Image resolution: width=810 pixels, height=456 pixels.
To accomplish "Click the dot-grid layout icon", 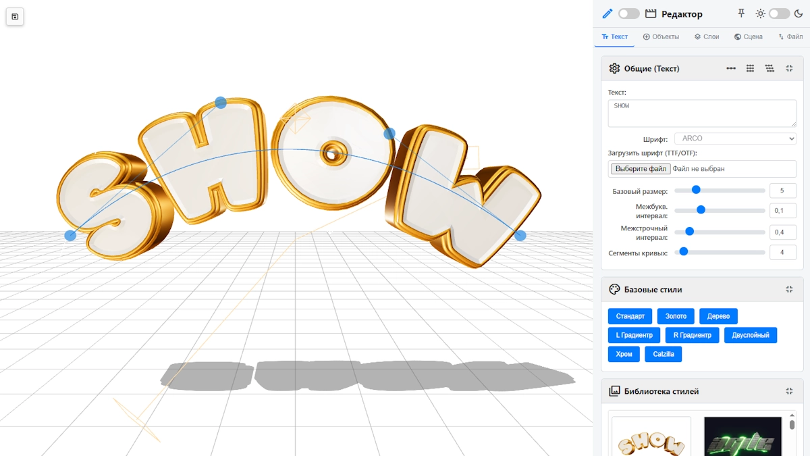I will 750,68.
